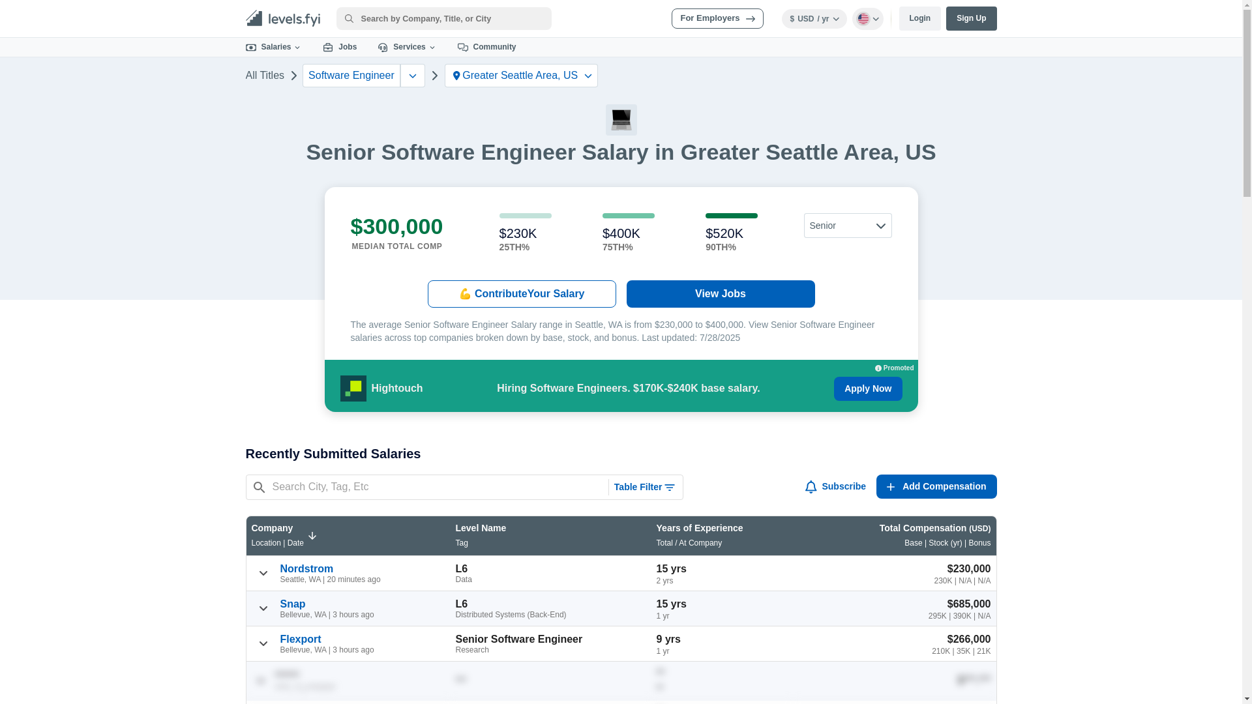
Task: Open the Greater Seattle Area location dropdown
Action: [x=521, y=76]
